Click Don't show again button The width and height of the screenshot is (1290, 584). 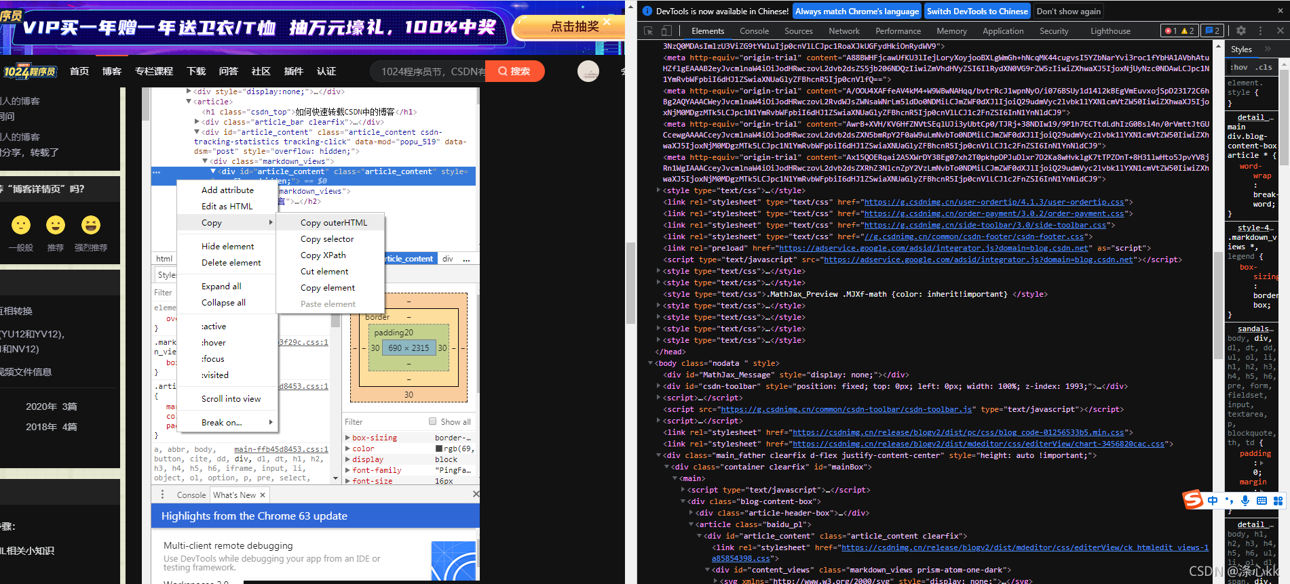1068,11
